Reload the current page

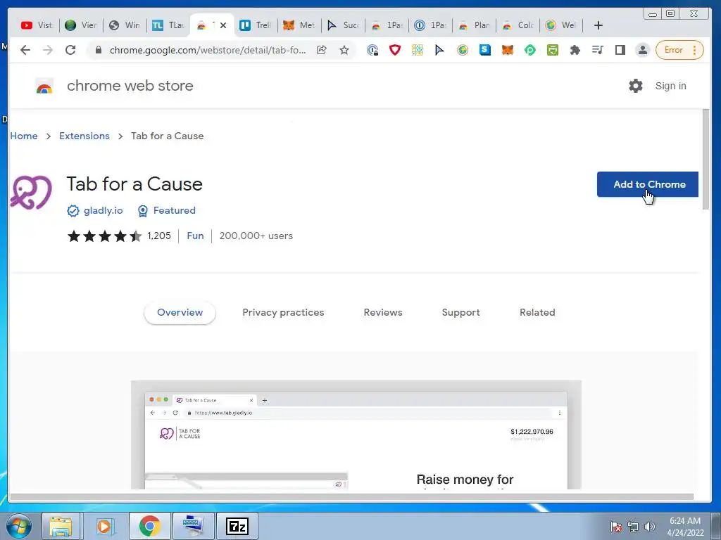[x=70, y=50]
